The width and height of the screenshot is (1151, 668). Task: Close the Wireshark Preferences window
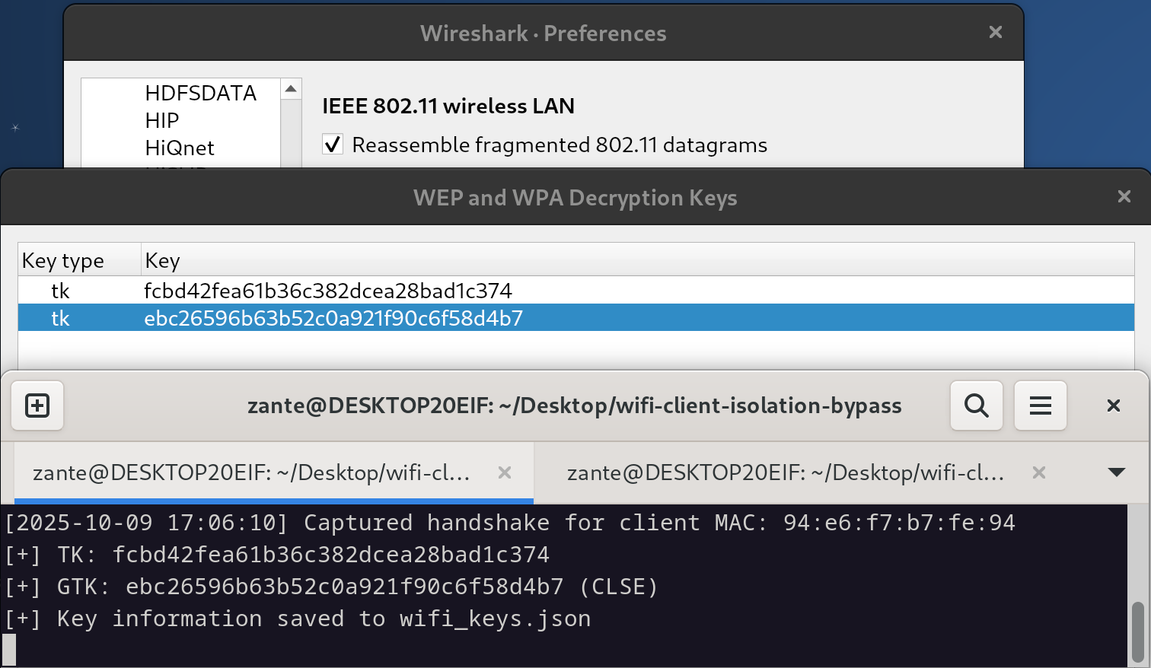pyautogui.click(x=995, y=32)
